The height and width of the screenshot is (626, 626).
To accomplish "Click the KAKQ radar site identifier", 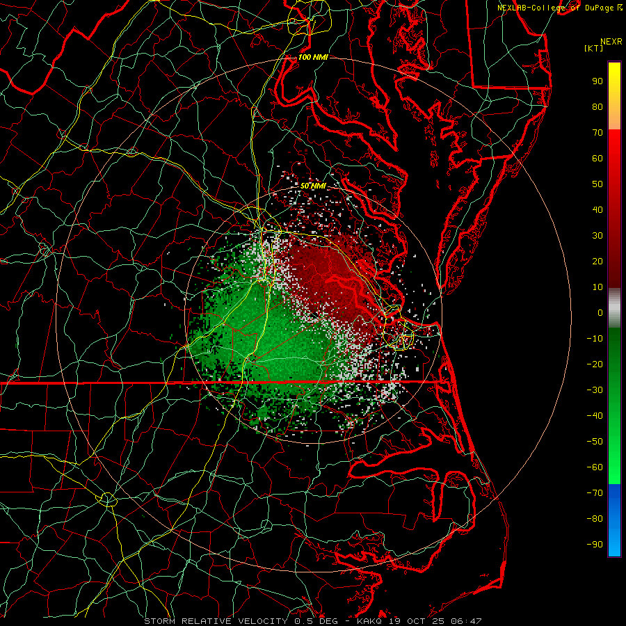I will click(x=369, y=621).
